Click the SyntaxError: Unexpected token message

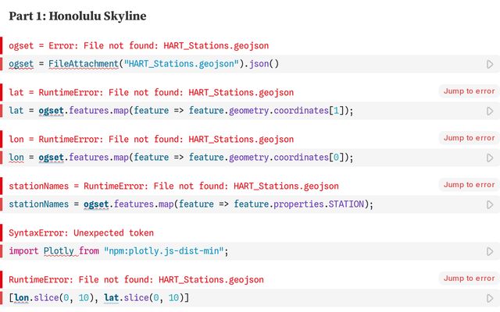[x=81, y=233]
